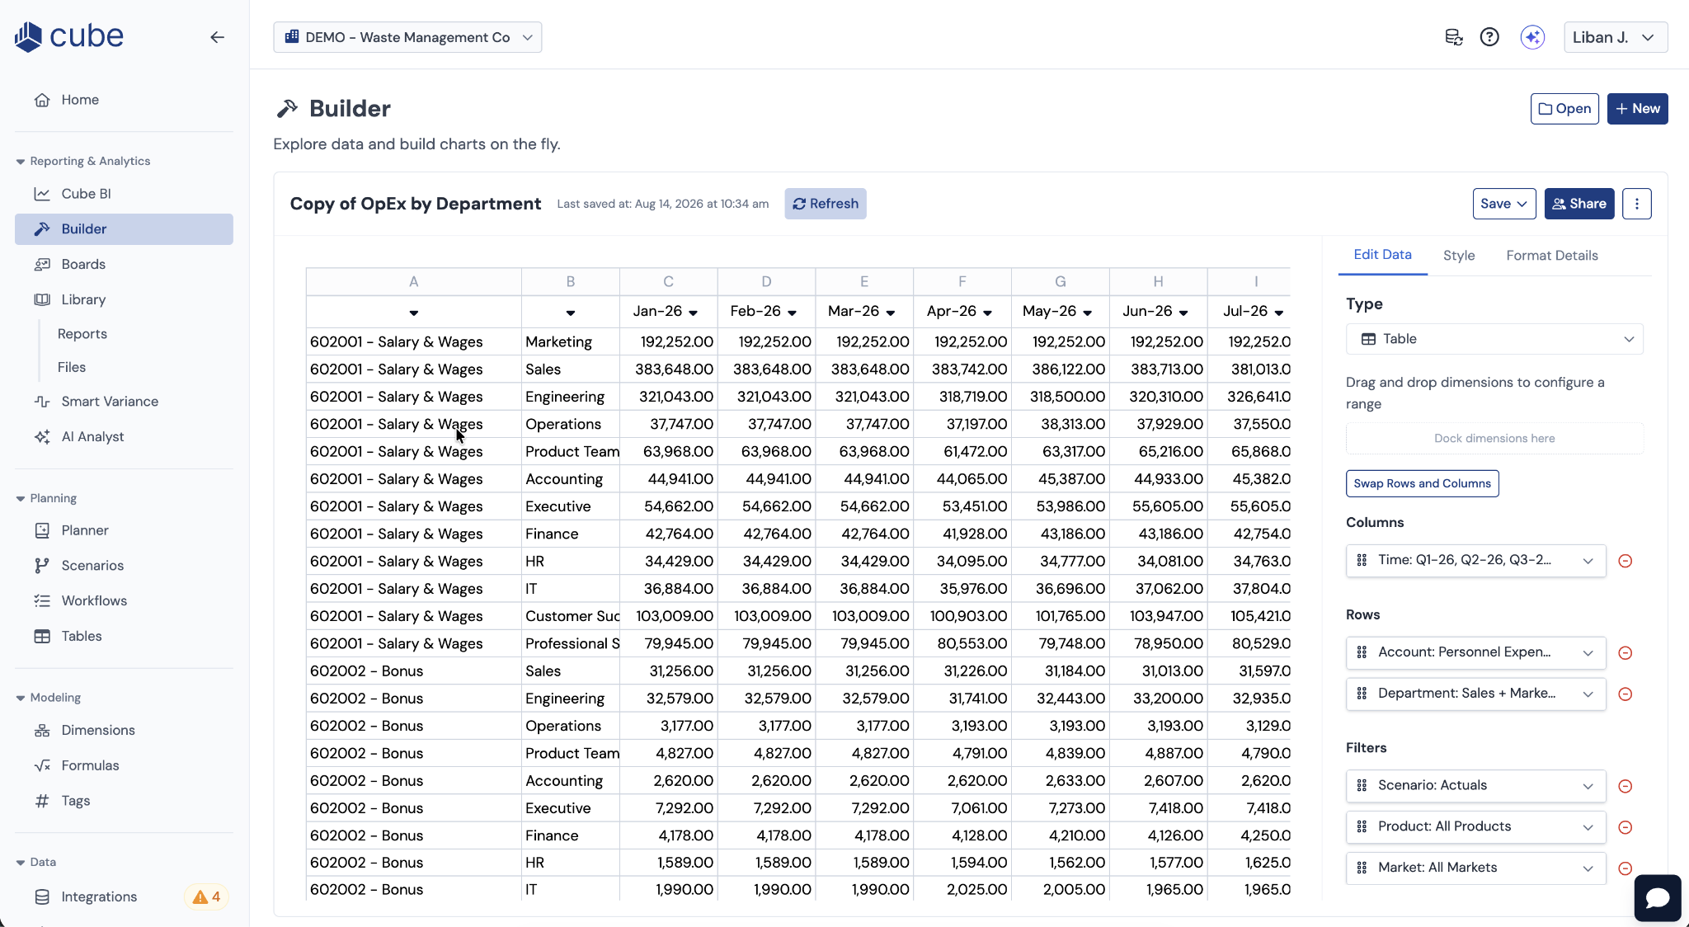Collapse the Planning sidebar section
This screenshot has width=1689, height=927.
[21, 499]
